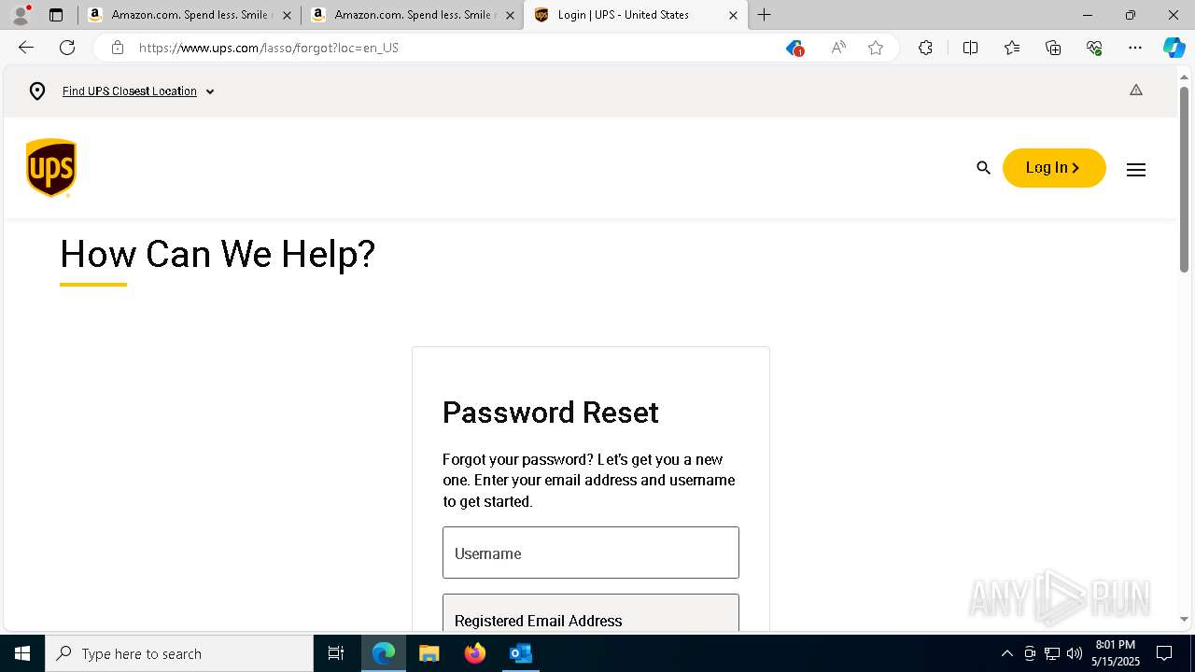Open the Windows Start menu
Viewport: 1195px width, 672px height.
[22, 653]
